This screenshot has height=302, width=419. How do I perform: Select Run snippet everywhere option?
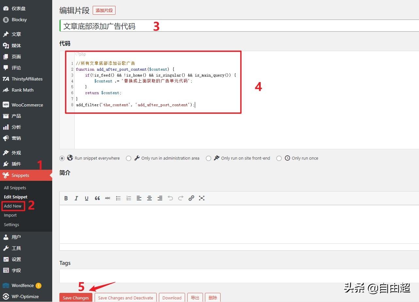coord(62,158)
